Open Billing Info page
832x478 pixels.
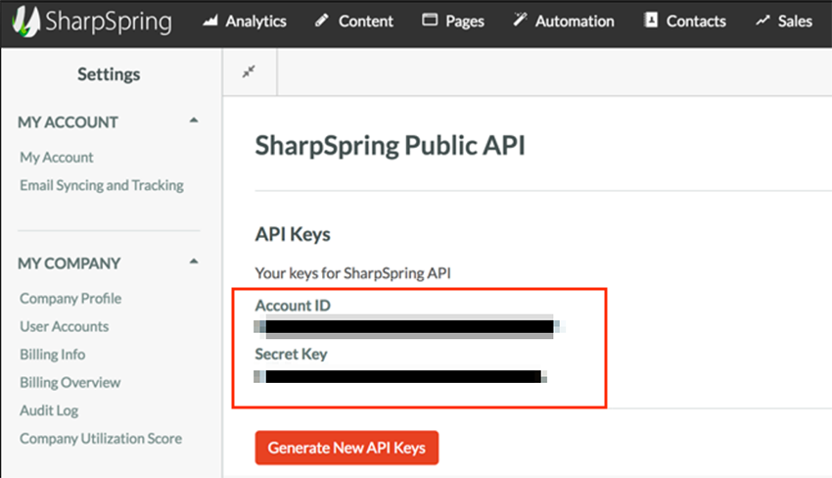[x=53, y=355]
